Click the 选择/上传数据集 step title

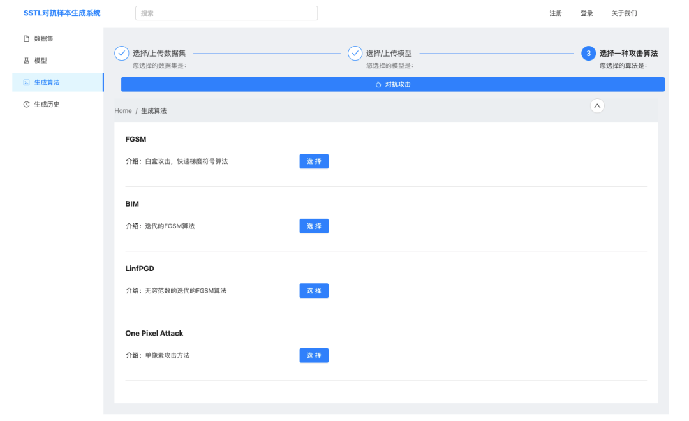pyautogui.click(x=159, y=54)
